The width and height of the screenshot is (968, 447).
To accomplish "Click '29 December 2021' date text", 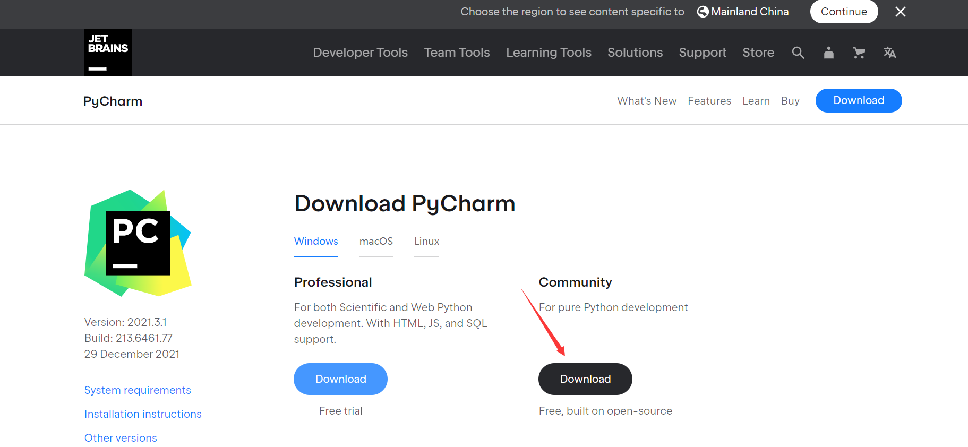I will tap(132, 354).
